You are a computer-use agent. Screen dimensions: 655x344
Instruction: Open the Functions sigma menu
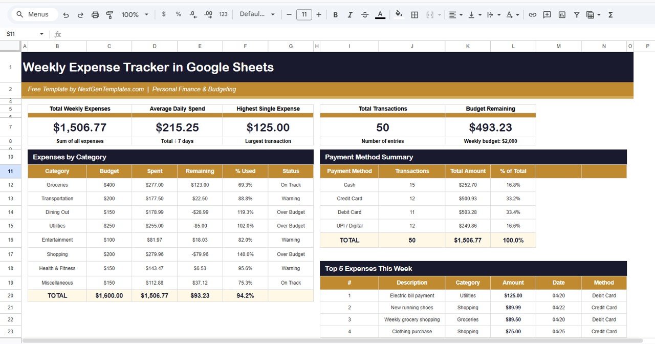click(x=610, y=15)
